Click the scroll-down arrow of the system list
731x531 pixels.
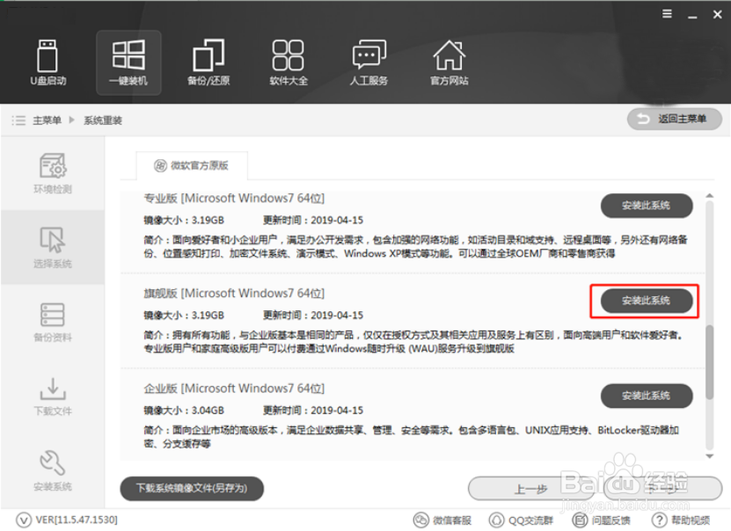click(710, 456)
